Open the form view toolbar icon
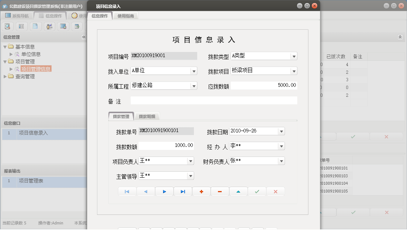Viewport: 407px width, 243px height. (x=21, y=26)
